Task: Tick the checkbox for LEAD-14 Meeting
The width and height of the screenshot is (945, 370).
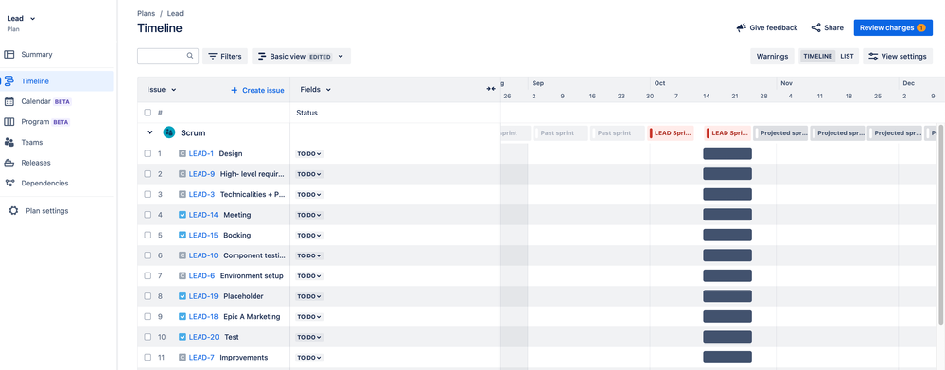Action: pyautogui.click(x=148, y=215)
